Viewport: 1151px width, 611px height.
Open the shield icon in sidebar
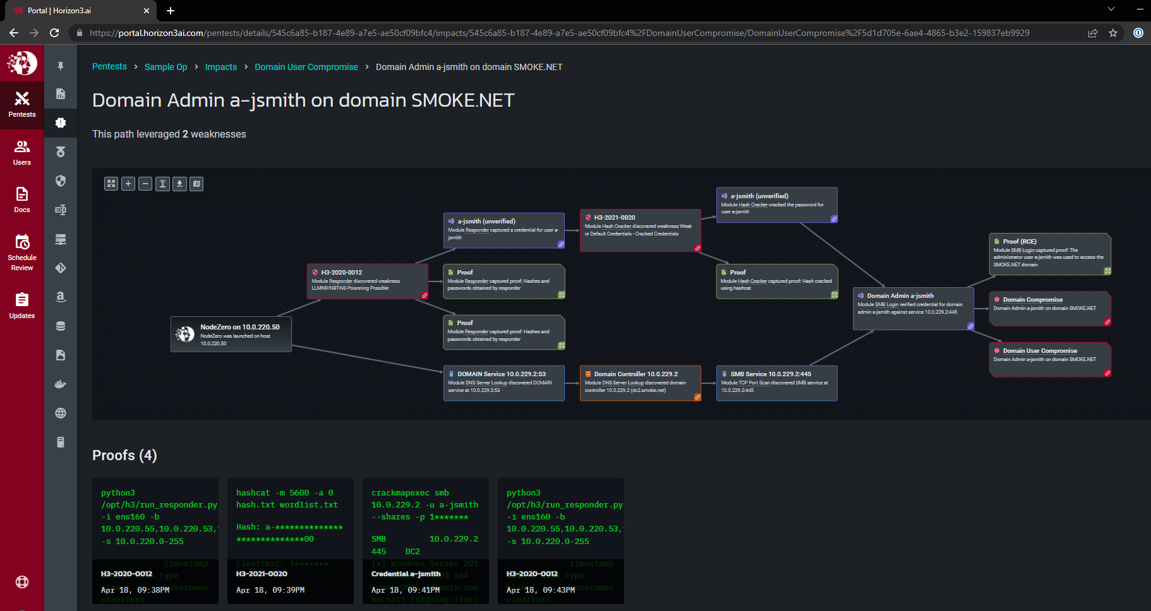[61, 181]
